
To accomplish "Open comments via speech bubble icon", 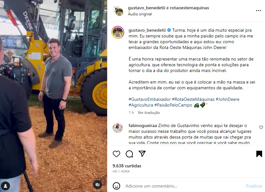I will (x=129, y=154).
